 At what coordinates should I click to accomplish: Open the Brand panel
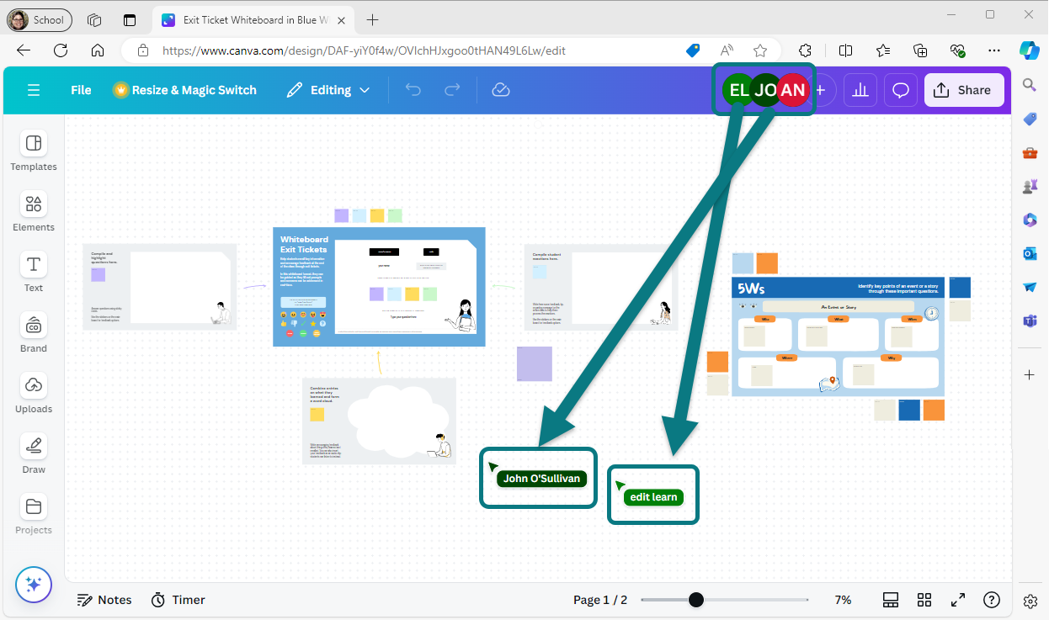point(34,333)
